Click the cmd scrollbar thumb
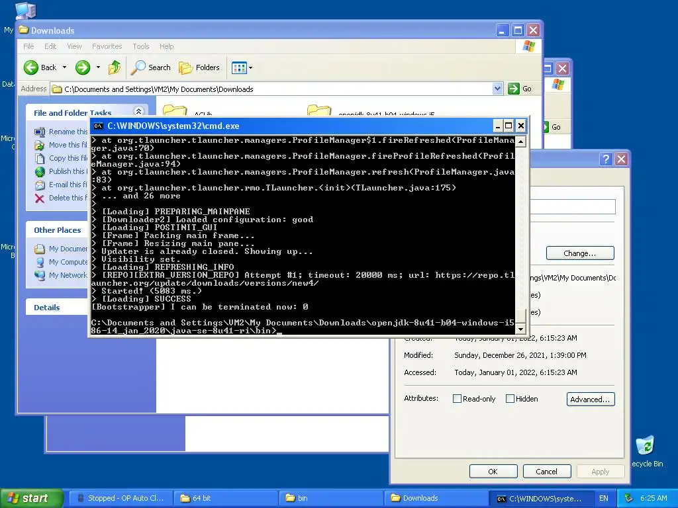Viewport: 678px width, 508px height. 521,316
